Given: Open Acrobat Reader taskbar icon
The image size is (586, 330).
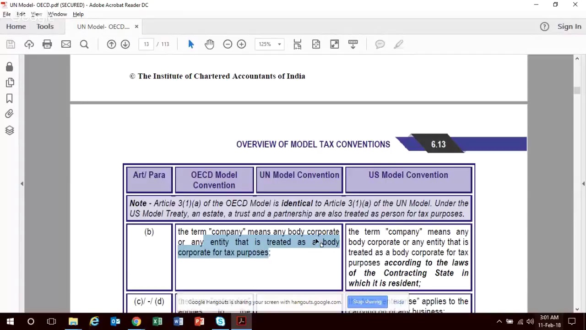Looking at the screenshot, I should [x=241, y=322].
